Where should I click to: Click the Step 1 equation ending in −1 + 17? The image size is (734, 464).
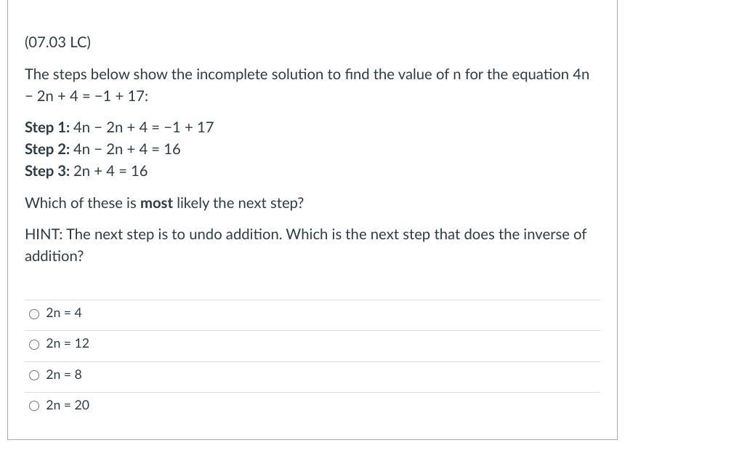click(x=144, y=127)
